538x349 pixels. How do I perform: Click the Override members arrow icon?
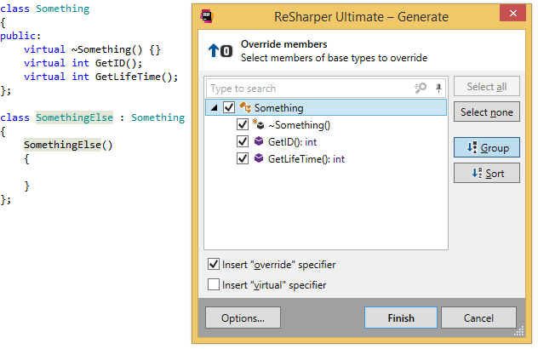pos(220,51)
